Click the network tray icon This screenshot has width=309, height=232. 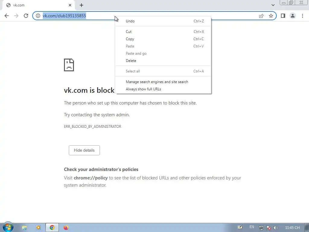tap(261, 228)
